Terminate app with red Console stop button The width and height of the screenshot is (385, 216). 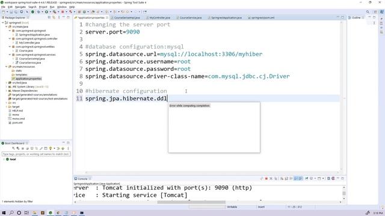(266, 179)
